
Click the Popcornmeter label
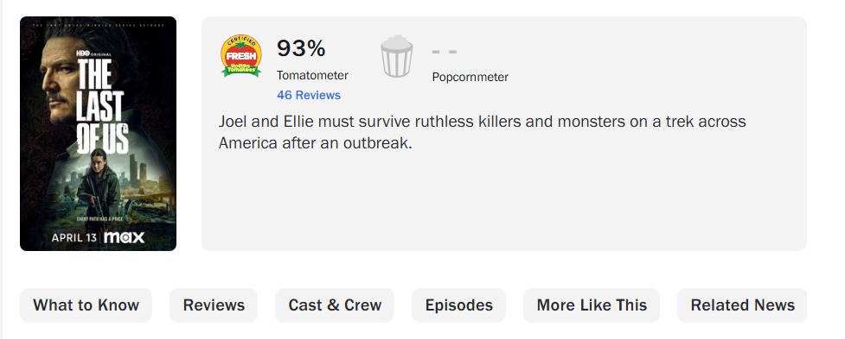(471, 77)
